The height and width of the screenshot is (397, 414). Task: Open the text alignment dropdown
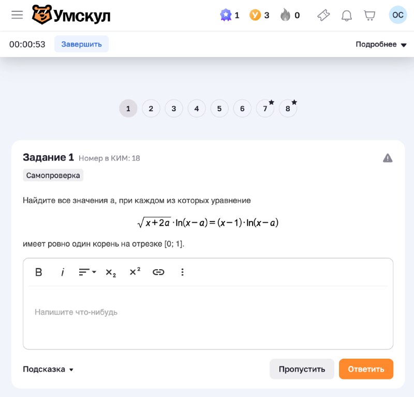(x=87, y=272)
